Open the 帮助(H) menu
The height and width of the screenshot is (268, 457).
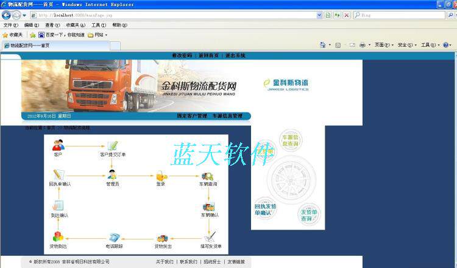point(120,26)
